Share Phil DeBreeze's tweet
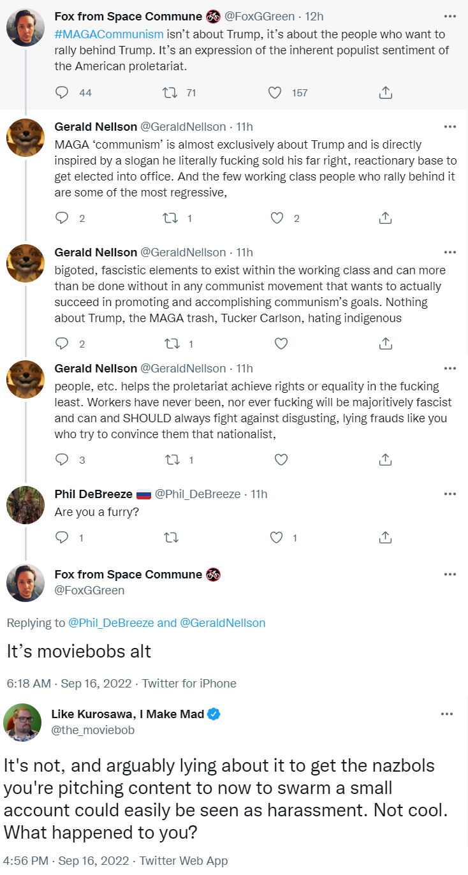468x875 pixels. [x=385, y=538]
